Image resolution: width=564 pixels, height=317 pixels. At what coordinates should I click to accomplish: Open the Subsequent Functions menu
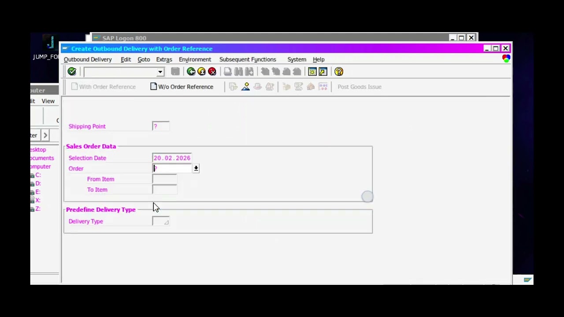(248, 59)
